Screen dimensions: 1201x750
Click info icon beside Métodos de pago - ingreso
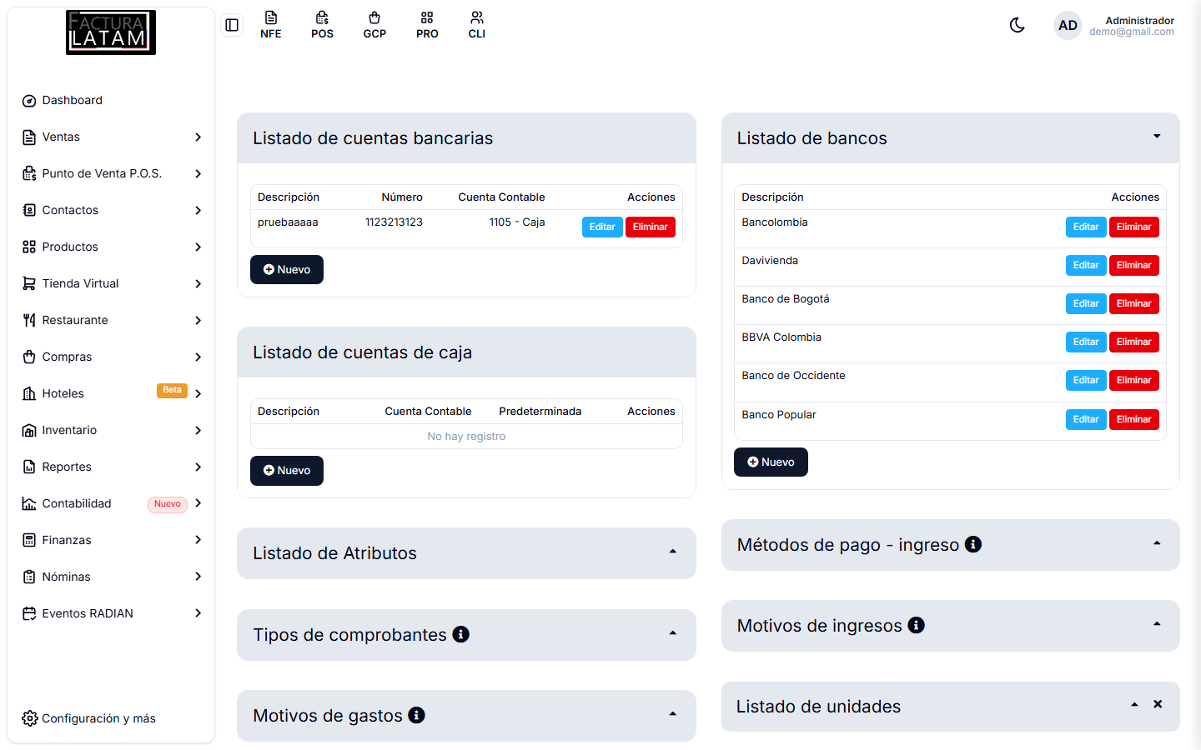coord(973,544)
